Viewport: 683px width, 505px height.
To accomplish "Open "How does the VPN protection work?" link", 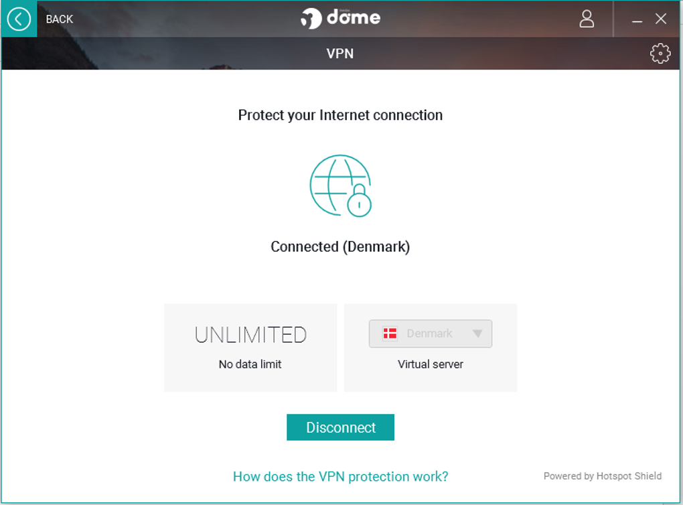I will (x=340, y=477).
